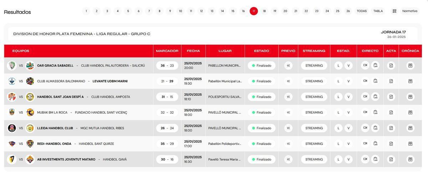Screen dimensions: 428x175
Task: Open crónica for OAR Gracia Sabadell match
Action: 410,66
